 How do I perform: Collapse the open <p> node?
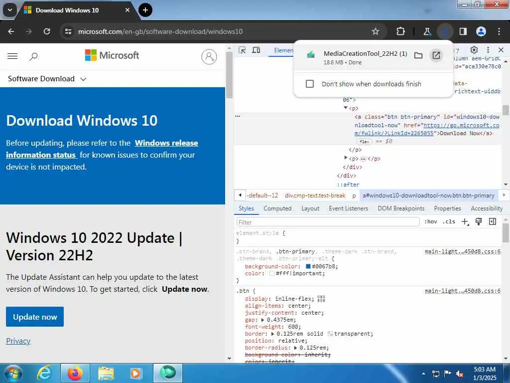(x=346, y=108)
